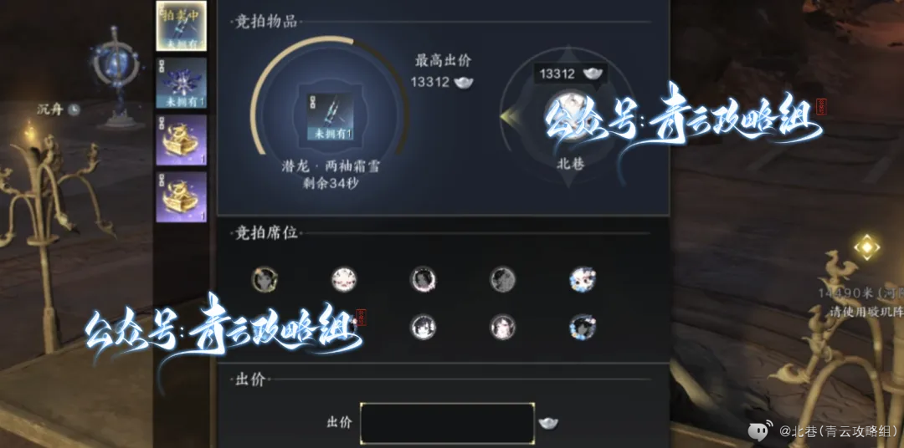Click the yellow arrow beside 北巷's portrait circle
This screenshot has width=904, height=448.
pos(507,117)
